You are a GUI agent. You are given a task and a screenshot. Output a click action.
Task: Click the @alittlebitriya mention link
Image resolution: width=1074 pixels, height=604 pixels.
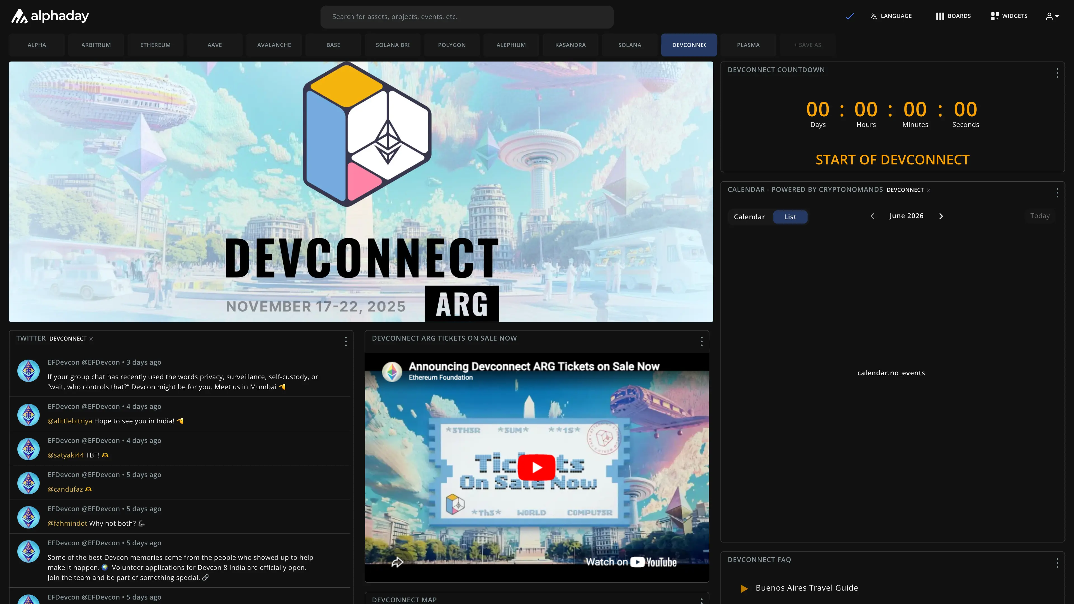pyautogui.click(x=70, y=421)
